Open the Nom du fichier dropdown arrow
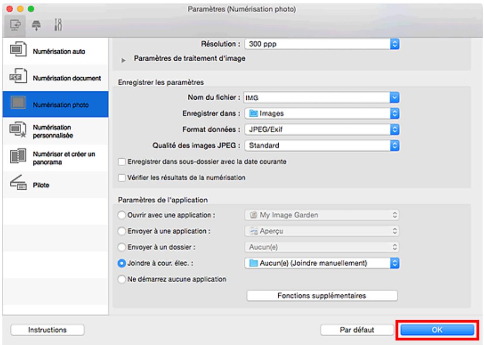 394,98
